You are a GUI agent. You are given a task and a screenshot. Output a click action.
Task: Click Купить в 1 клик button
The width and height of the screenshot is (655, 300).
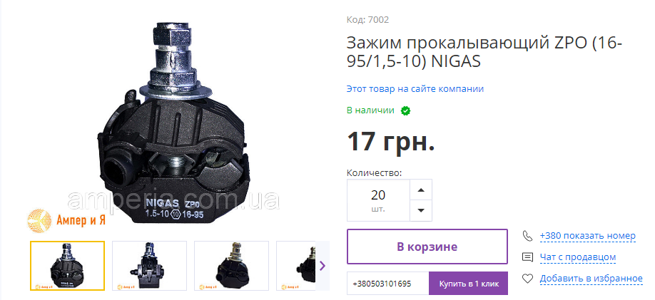click(x=468, y=284)
